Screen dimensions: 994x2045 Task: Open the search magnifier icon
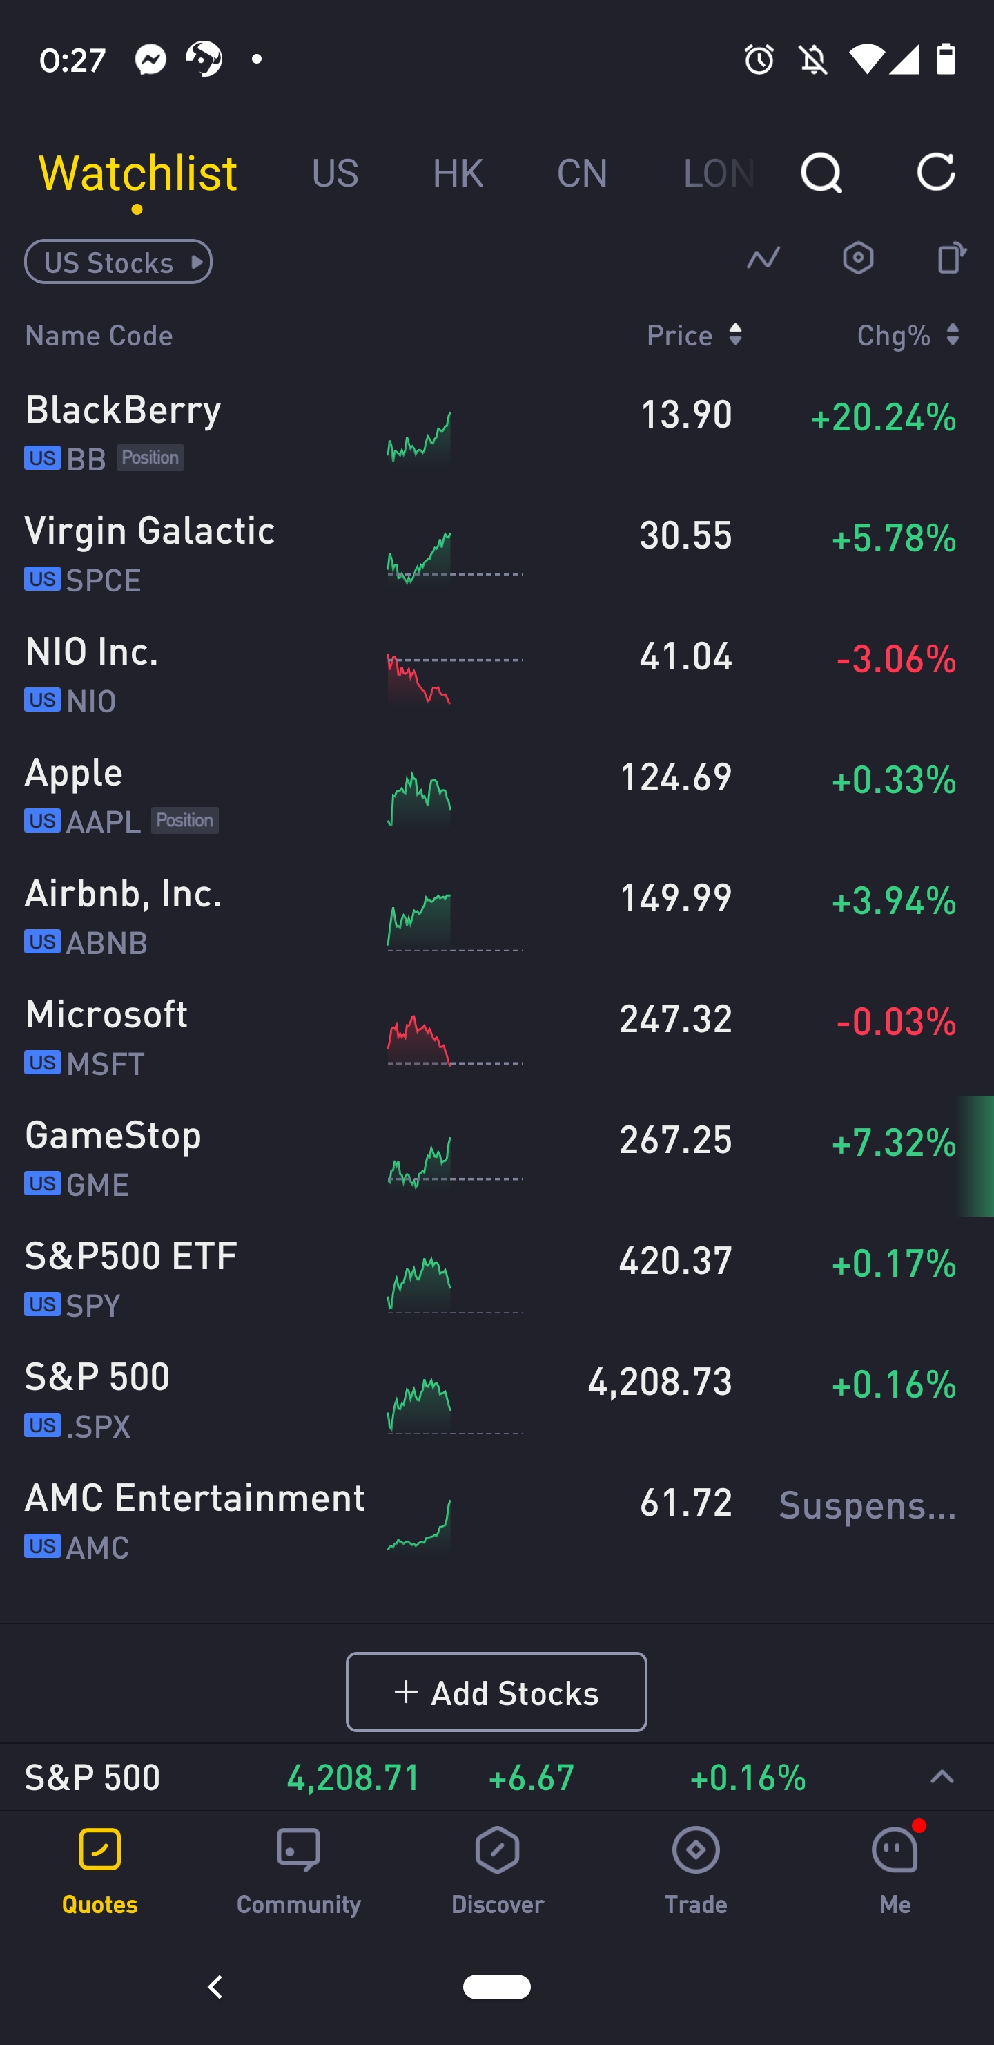[820, 172]
